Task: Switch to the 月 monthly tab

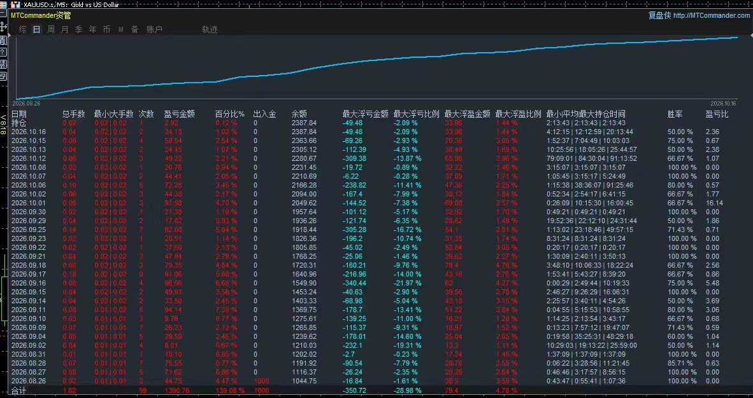Action: (x=65, y=29)
